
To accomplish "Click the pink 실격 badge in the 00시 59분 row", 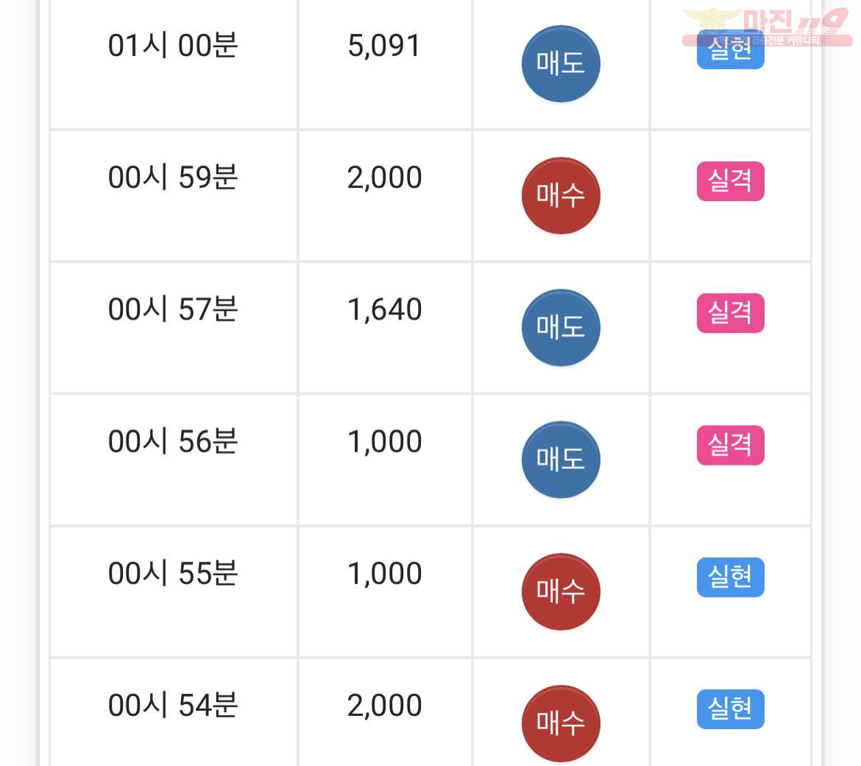I will [x=730, y=180].
